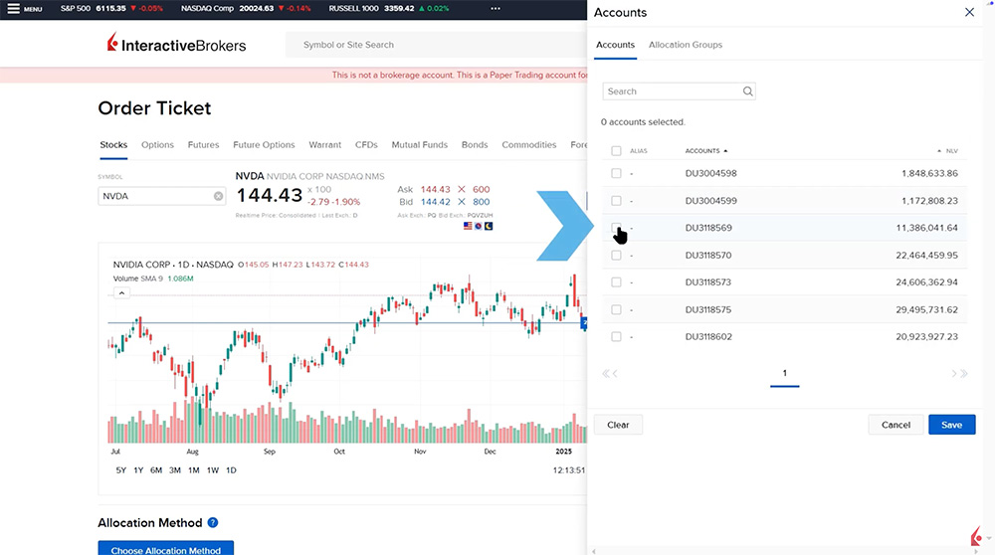The height and width of the screenshot is (555, 995).
Task: Check the box for account DU3118573
Action: pos(616,282)
